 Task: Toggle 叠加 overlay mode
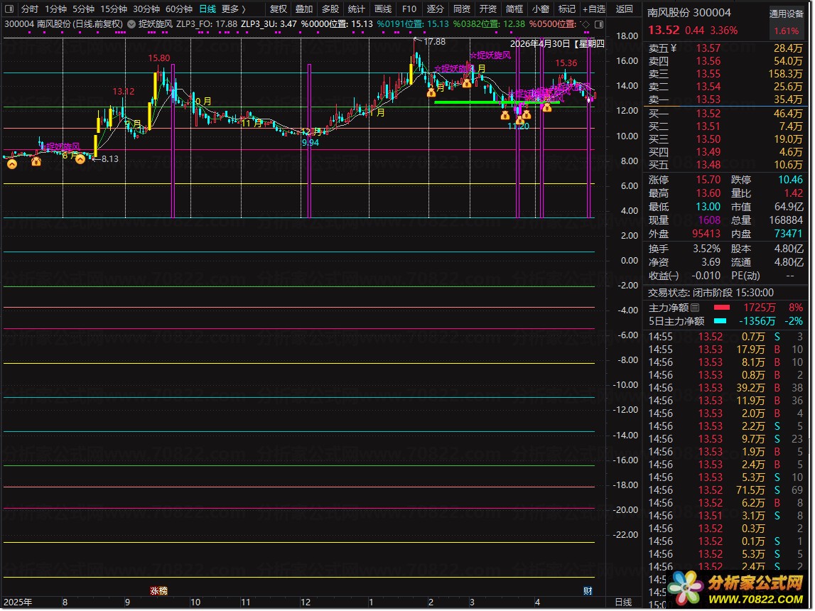click(x=304, y=9)
